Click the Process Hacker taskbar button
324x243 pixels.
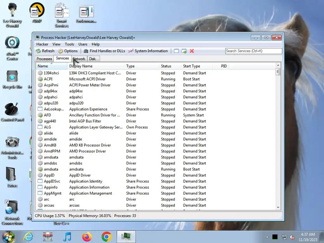pos(126,237)
